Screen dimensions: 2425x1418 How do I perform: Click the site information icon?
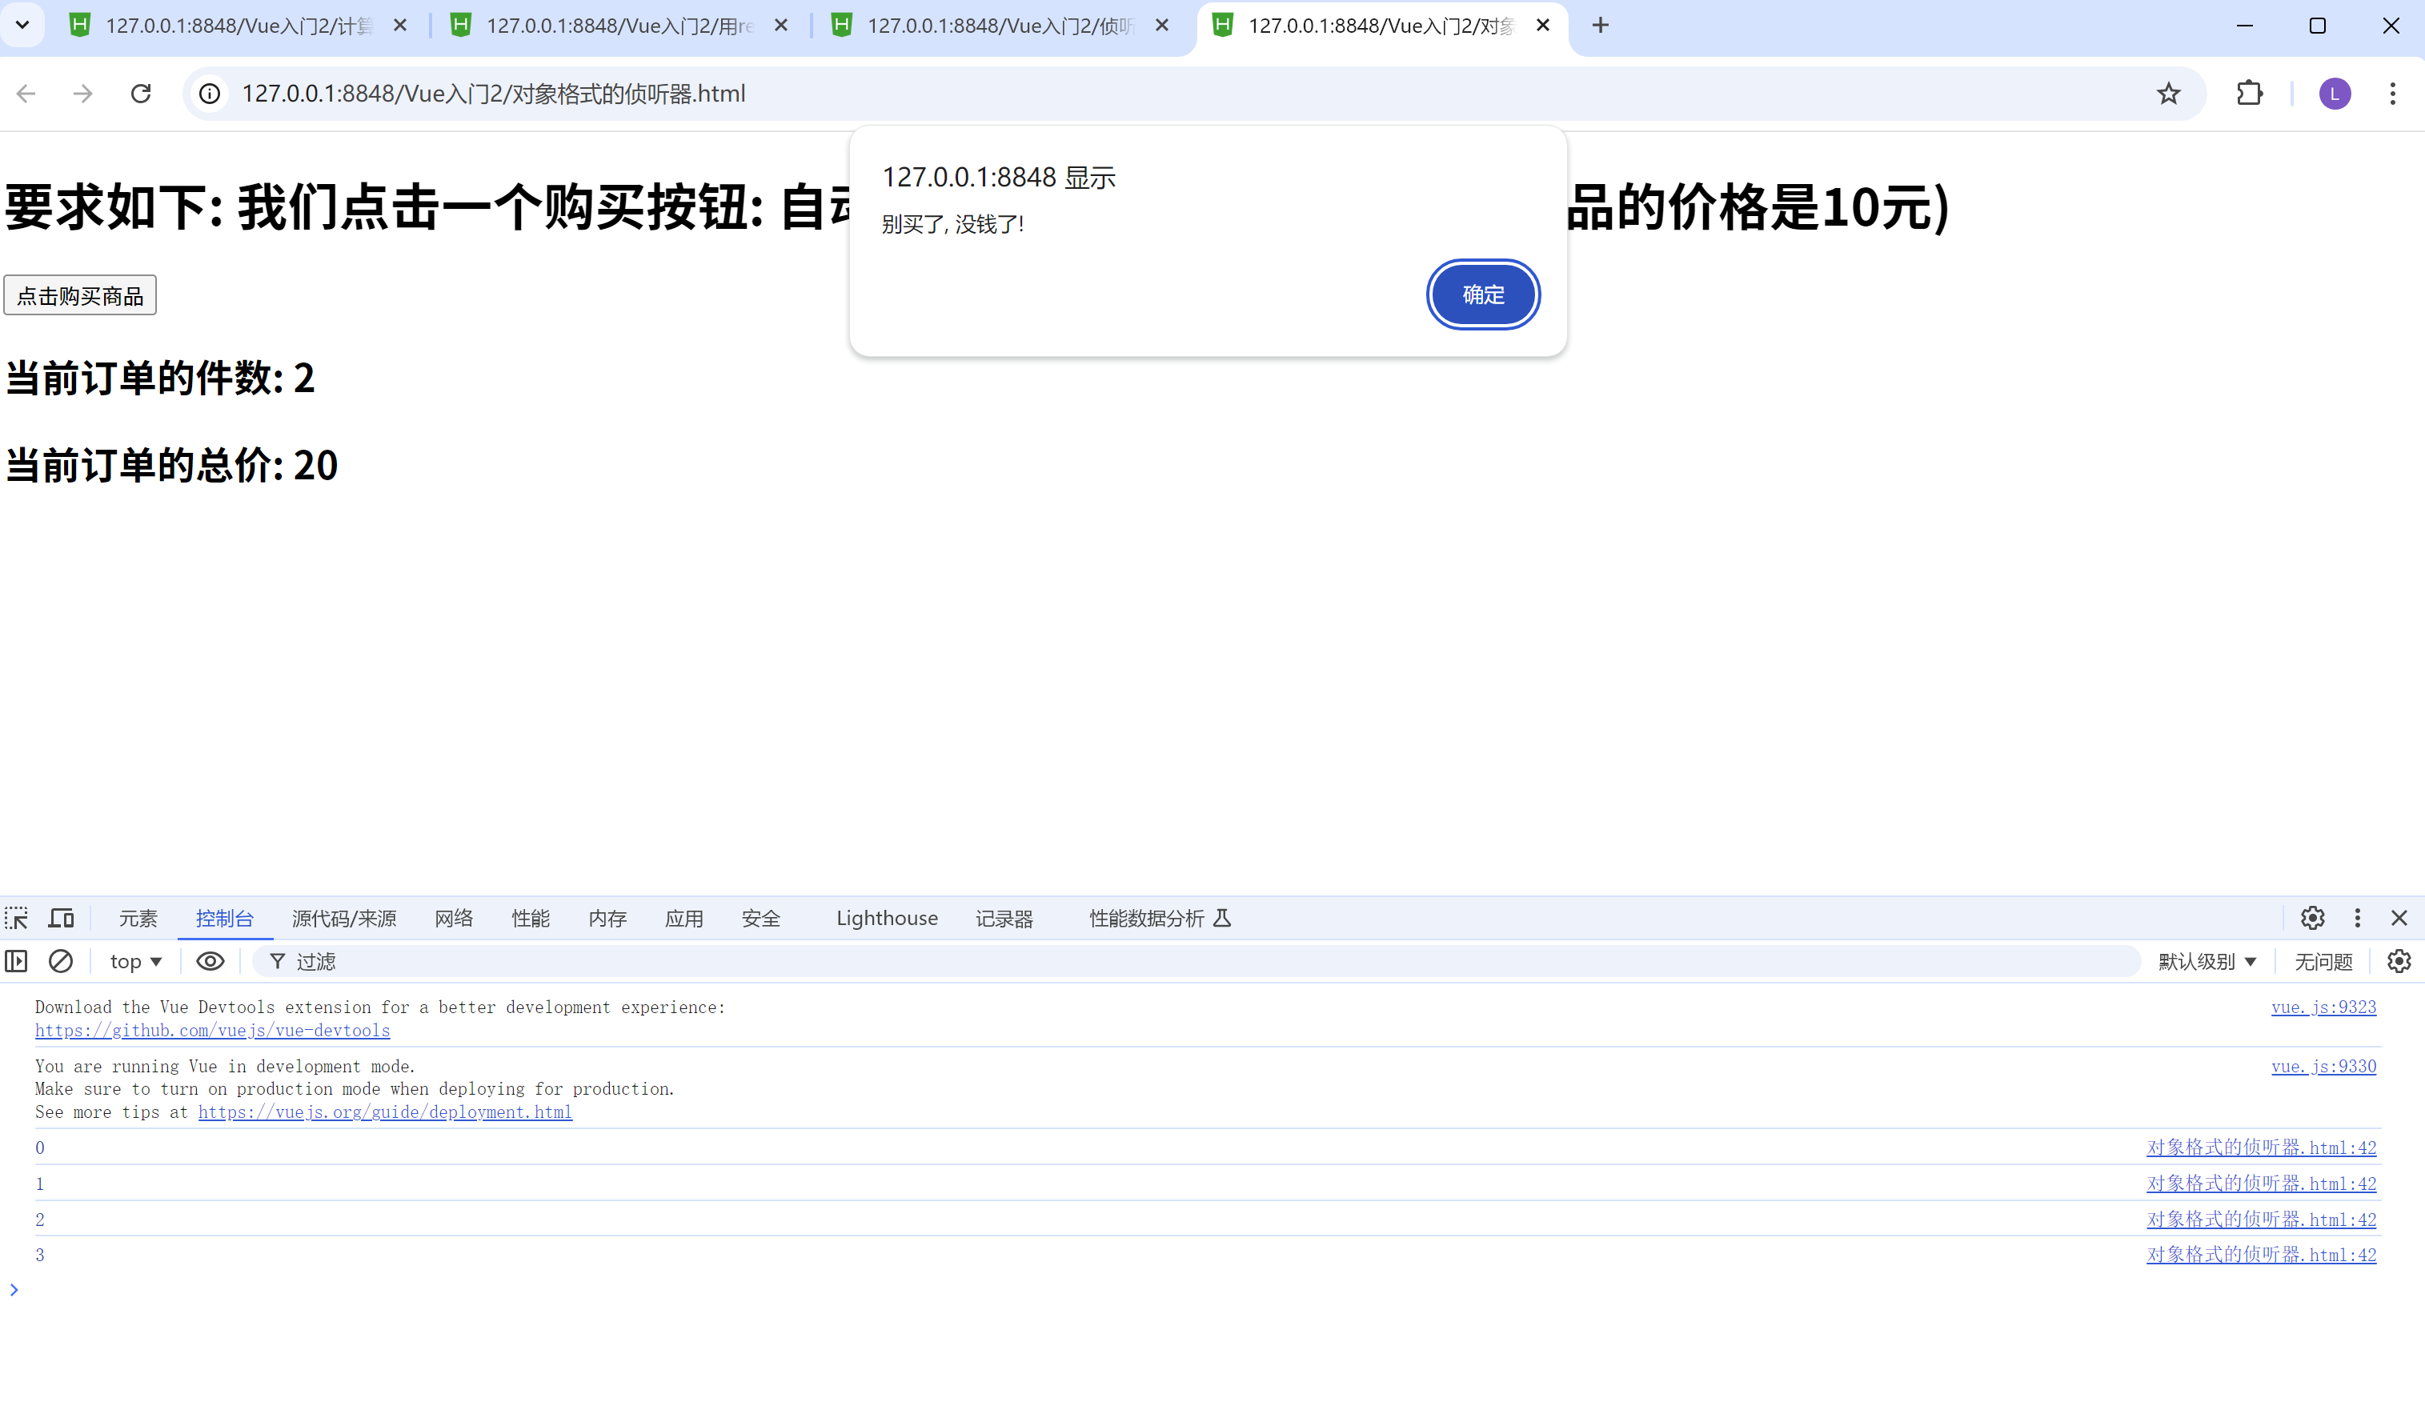pyautogui.click(x=210, y=94)
